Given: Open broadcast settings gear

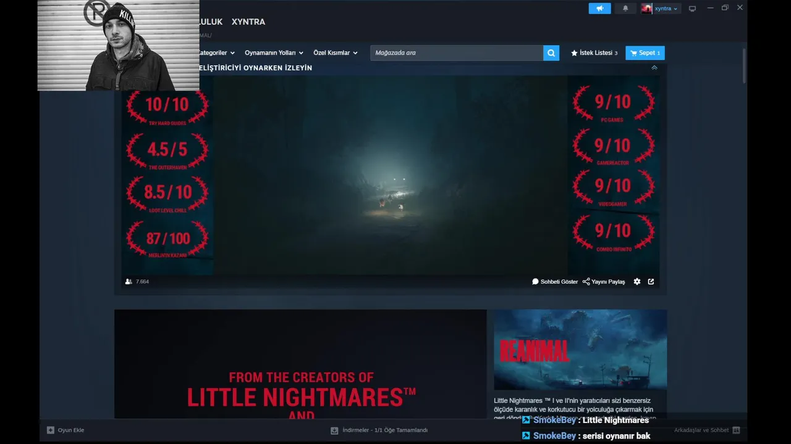Looking at the screenshot, I should pos(637,282).
